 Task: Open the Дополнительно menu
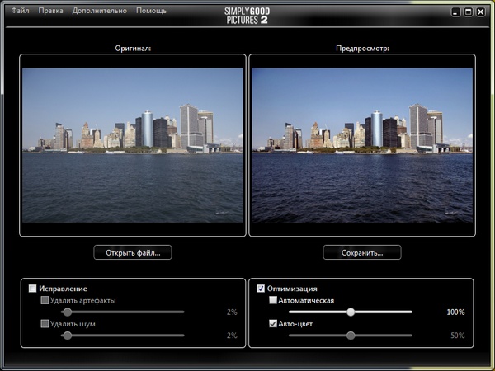click(x=99, y=11)
